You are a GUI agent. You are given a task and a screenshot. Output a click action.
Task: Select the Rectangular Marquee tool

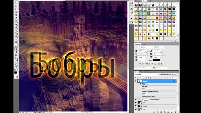click(16, 6)
